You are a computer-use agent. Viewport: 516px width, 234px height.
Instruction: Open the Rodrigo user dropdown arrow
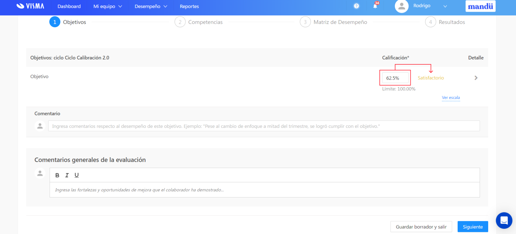coord(445,6)
